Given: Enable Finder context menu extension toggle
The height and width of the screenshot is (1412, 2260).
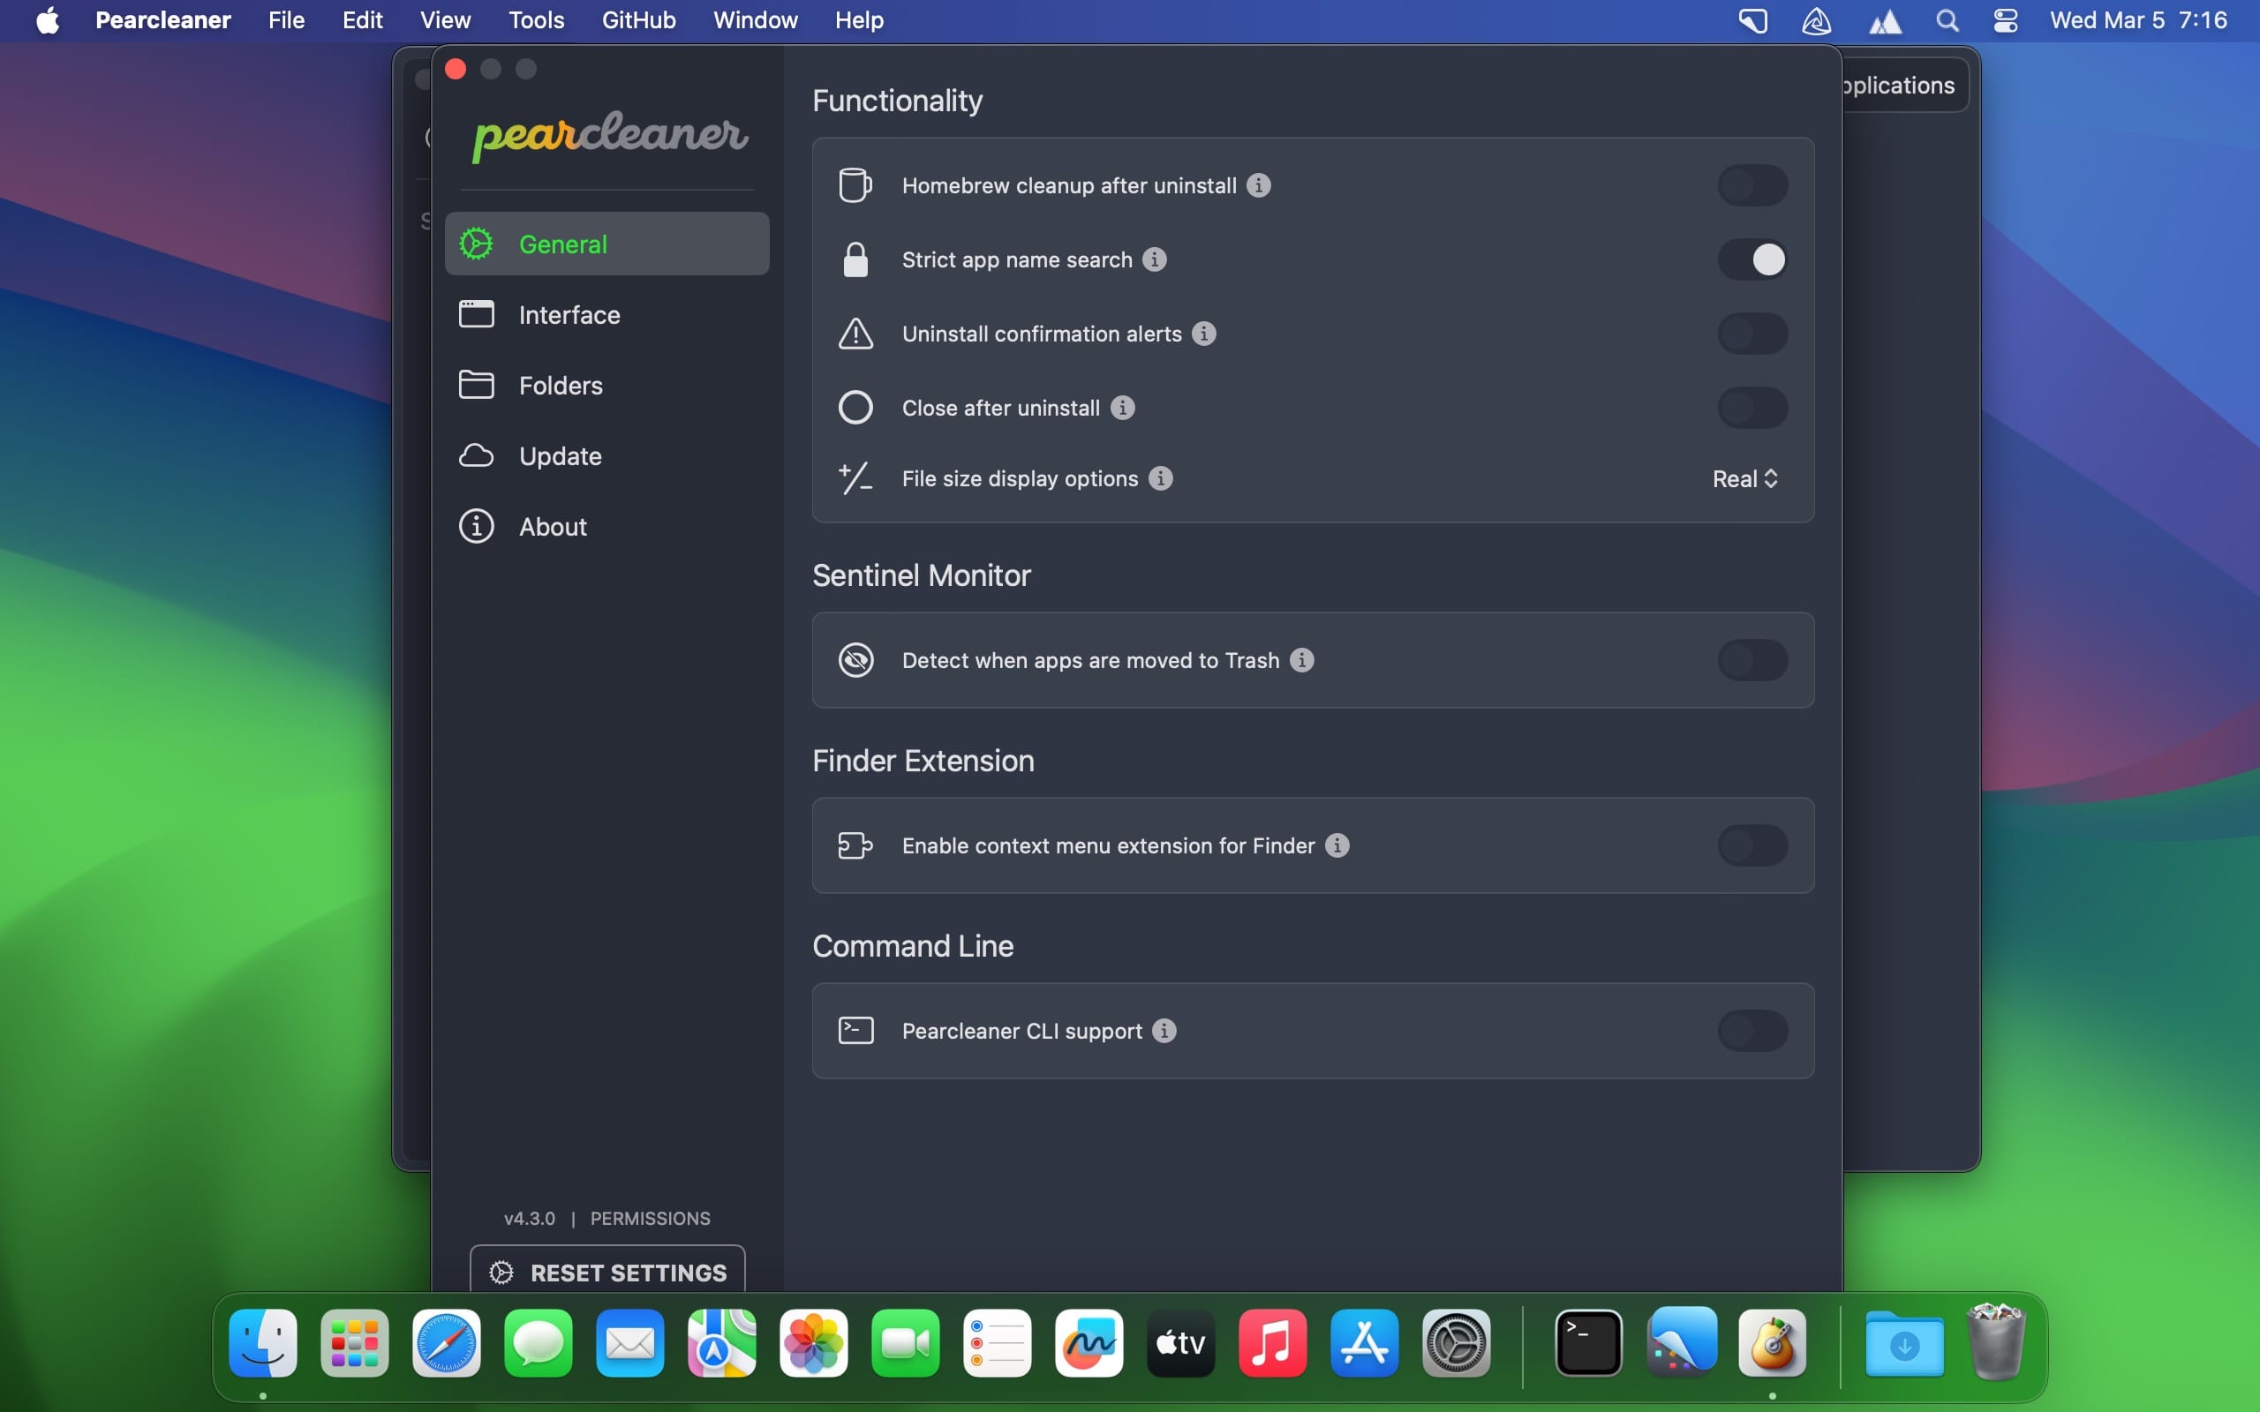Looking at the screenshot, I should [1752, 845].
